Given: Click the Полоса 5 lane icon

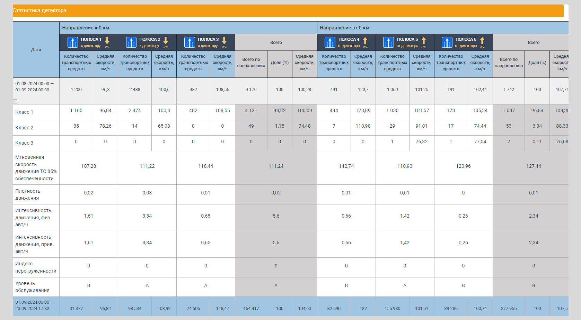Looking at the screenshot, I should (x=388, y=42).
